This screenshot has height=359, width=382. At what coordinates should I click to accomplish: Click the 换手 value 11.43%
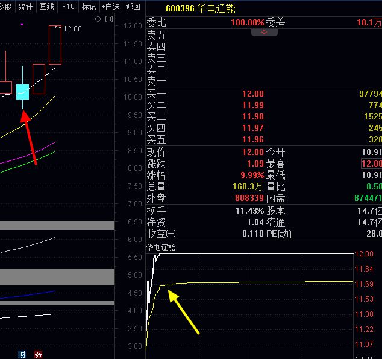(249, 211)
